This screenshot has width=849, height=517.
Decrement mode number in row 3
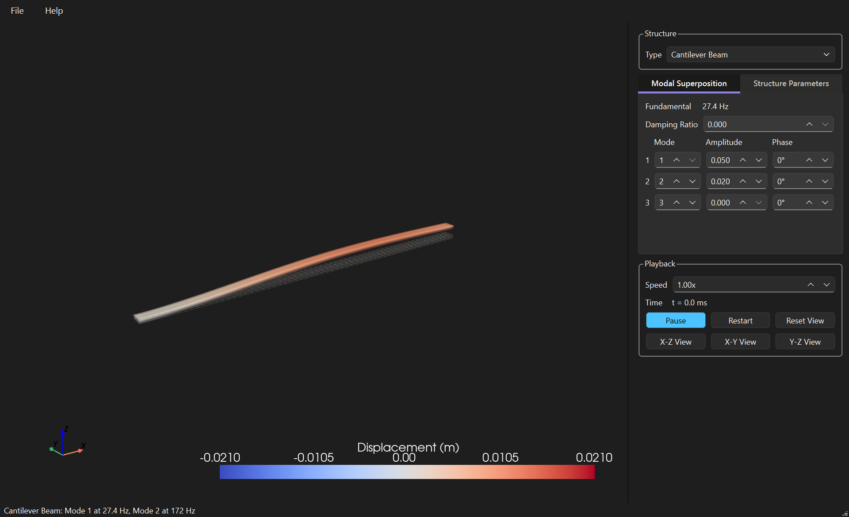click(692, 203)
